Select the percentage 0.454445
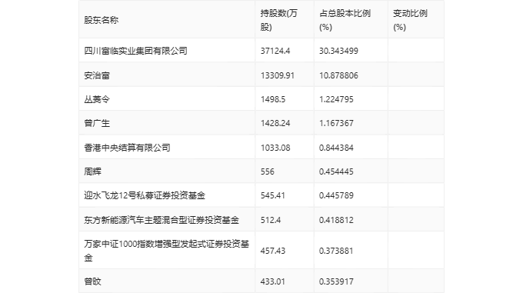This screenshot has width=523, height=293. [336, 171]
